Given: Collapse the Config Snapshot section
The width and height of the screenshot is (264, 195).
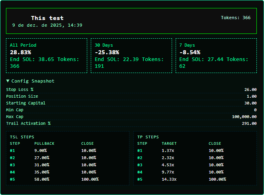Looking at the screenshot, I should coord(30,81).
